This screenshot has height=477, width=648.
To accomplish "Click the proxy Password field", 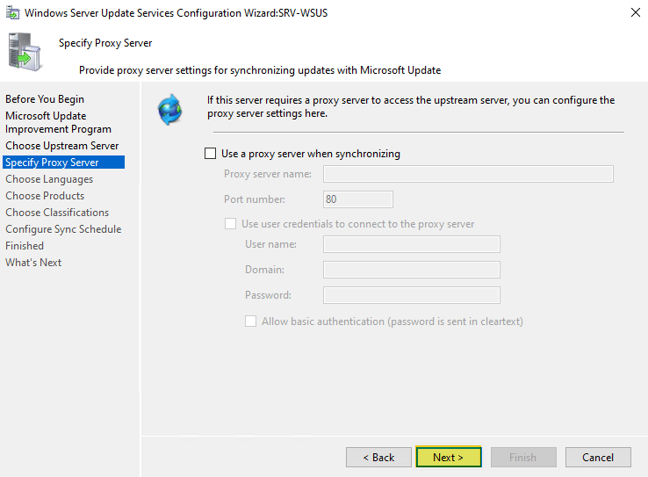I will [x=411, y=295].
